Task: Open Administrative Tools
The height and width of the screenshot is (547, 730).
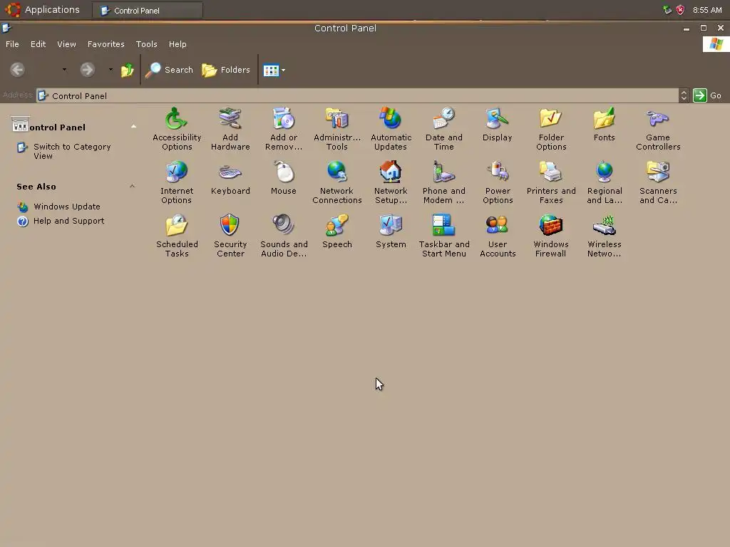Action: pyautogui.click(x=337, y=129)
